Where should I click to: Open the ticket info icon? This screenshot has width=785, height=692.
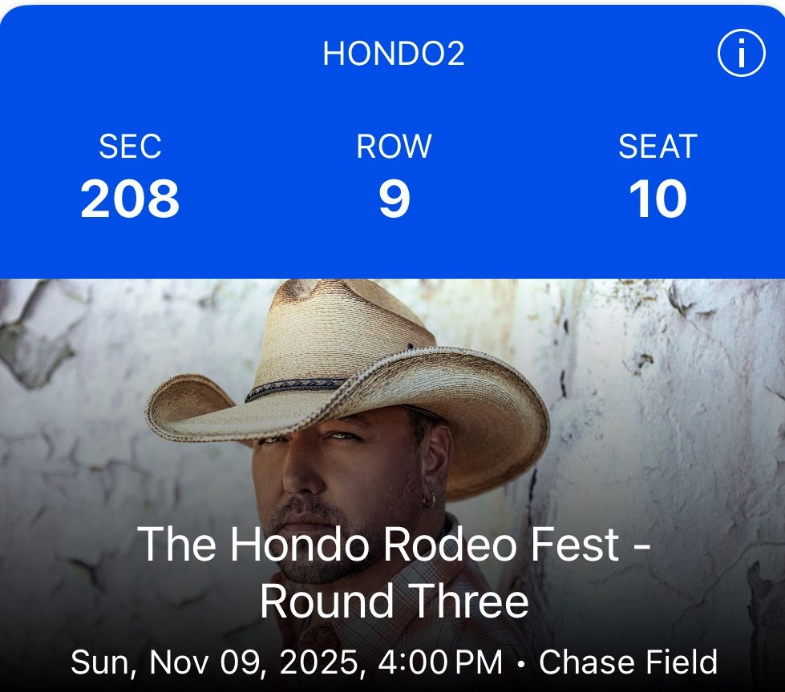pyautogui.click(x=741, y=54)
